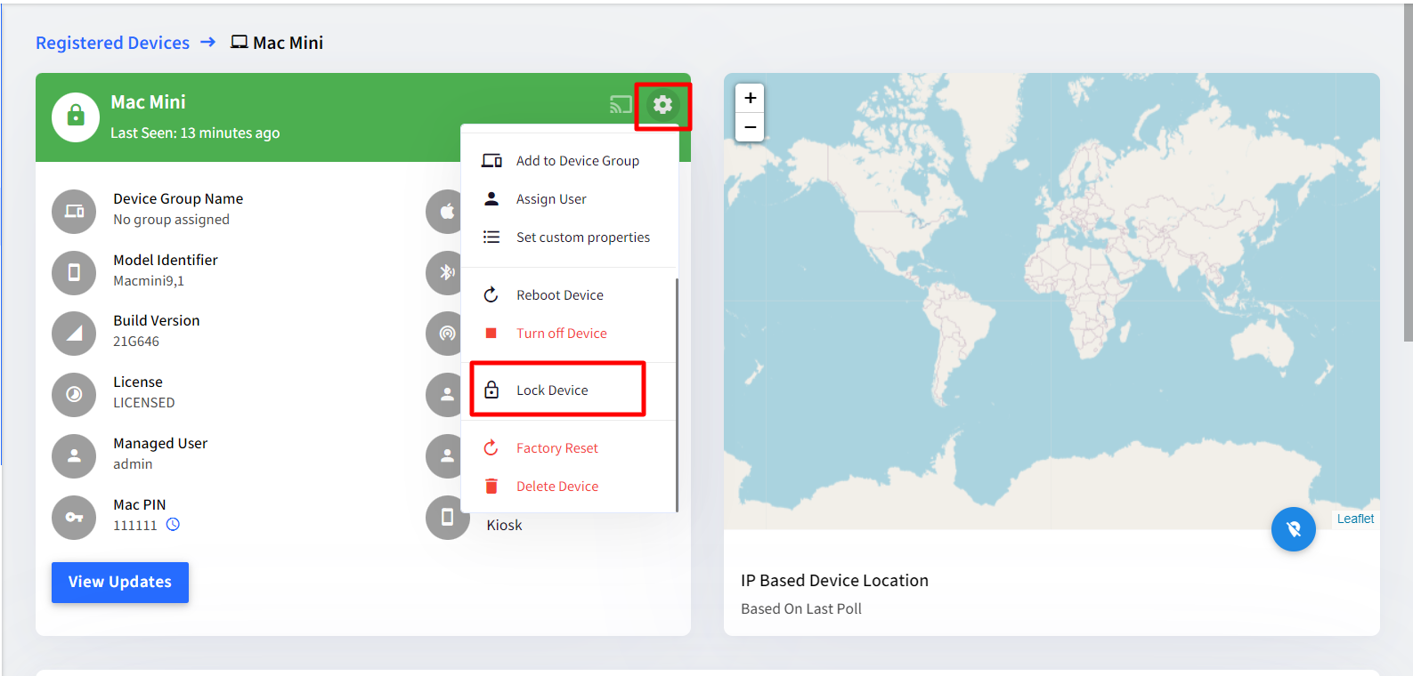Open the Registered Devices breadcrumb link

coord(112,43)
